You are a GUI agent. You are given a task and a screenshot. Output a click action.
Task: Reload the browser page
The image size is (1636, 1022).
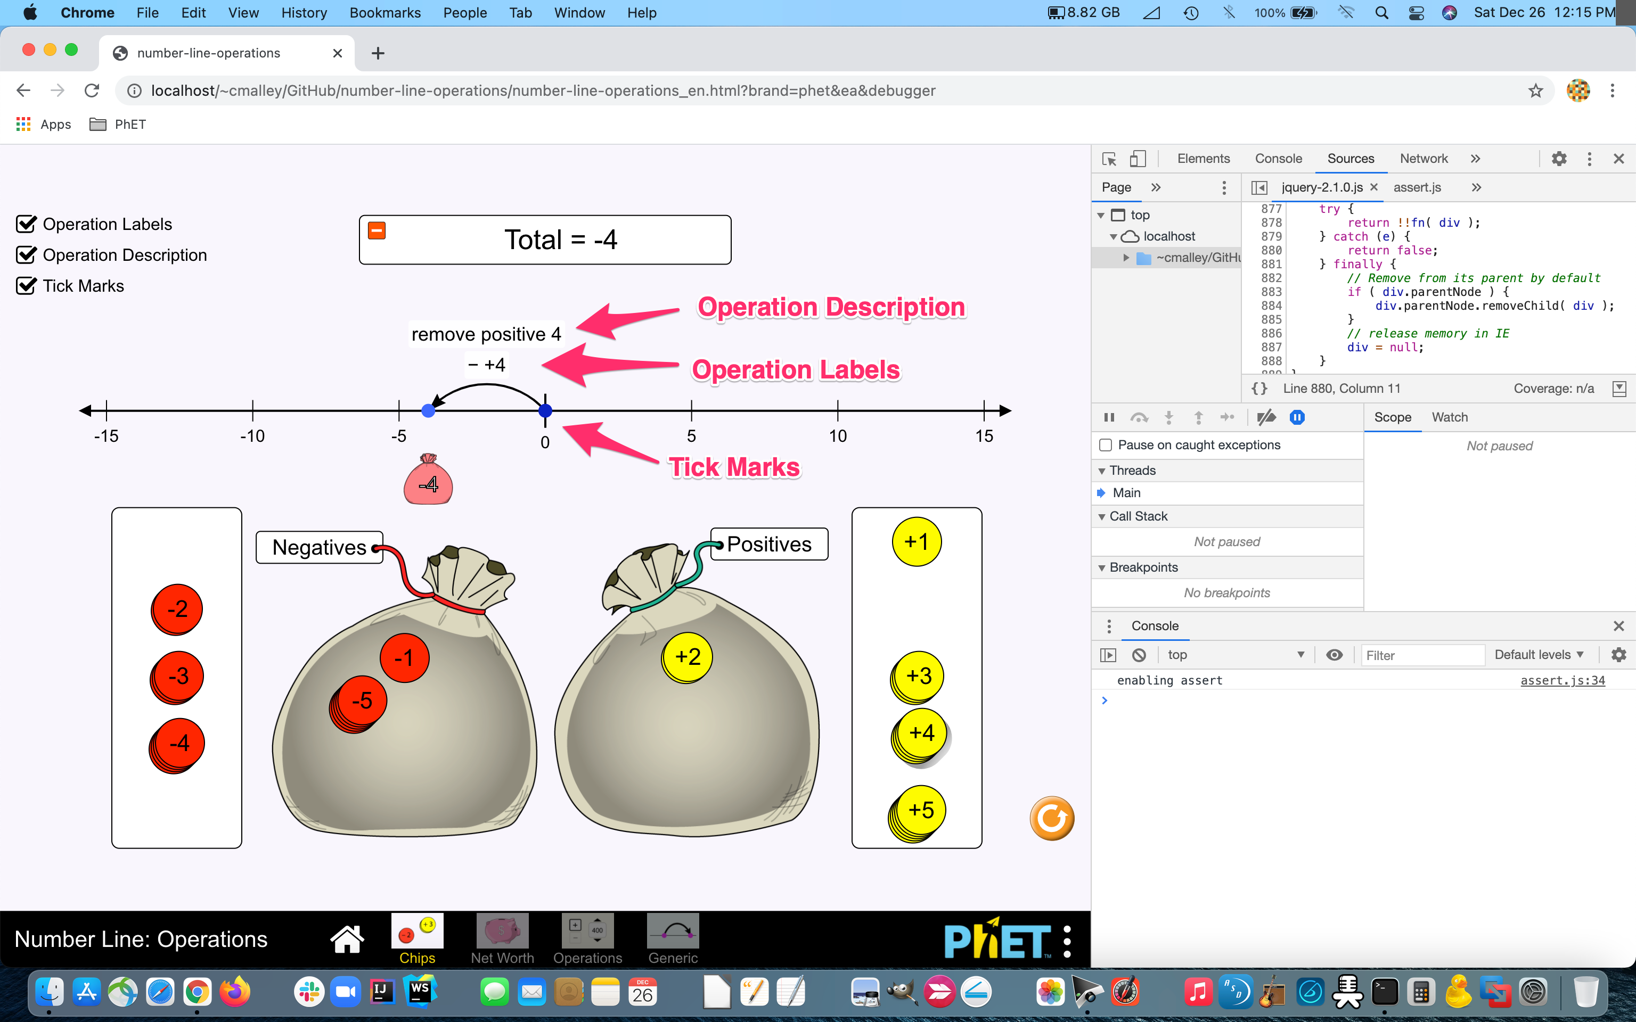tap(92, 90)
